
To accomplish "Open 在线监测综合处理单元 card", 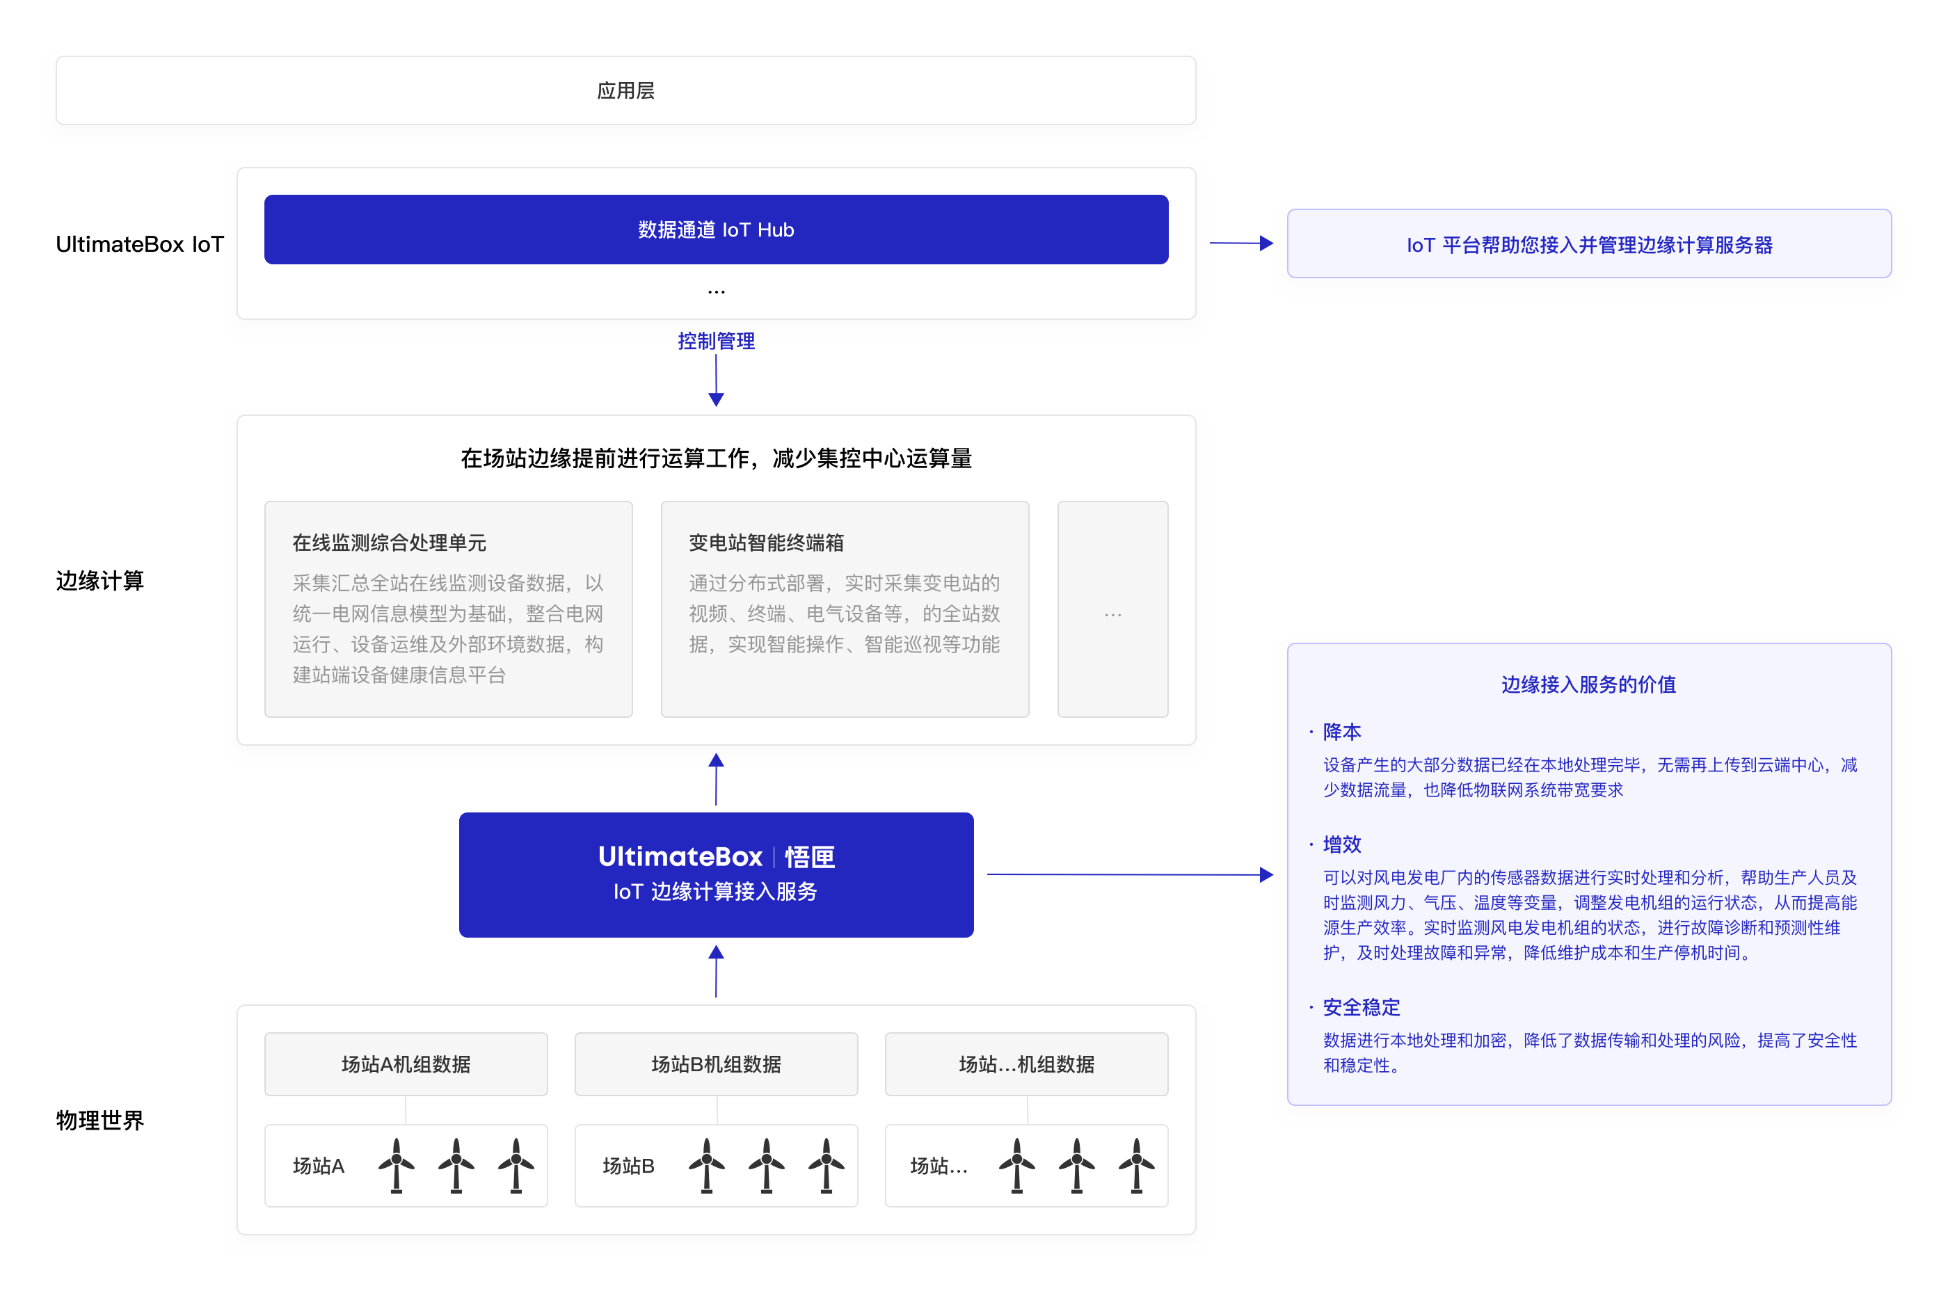I will (x=448, y=609).
